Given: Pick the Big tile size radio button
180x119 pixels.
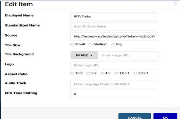Looking at the screenshot, I should (x=113, y=45).
